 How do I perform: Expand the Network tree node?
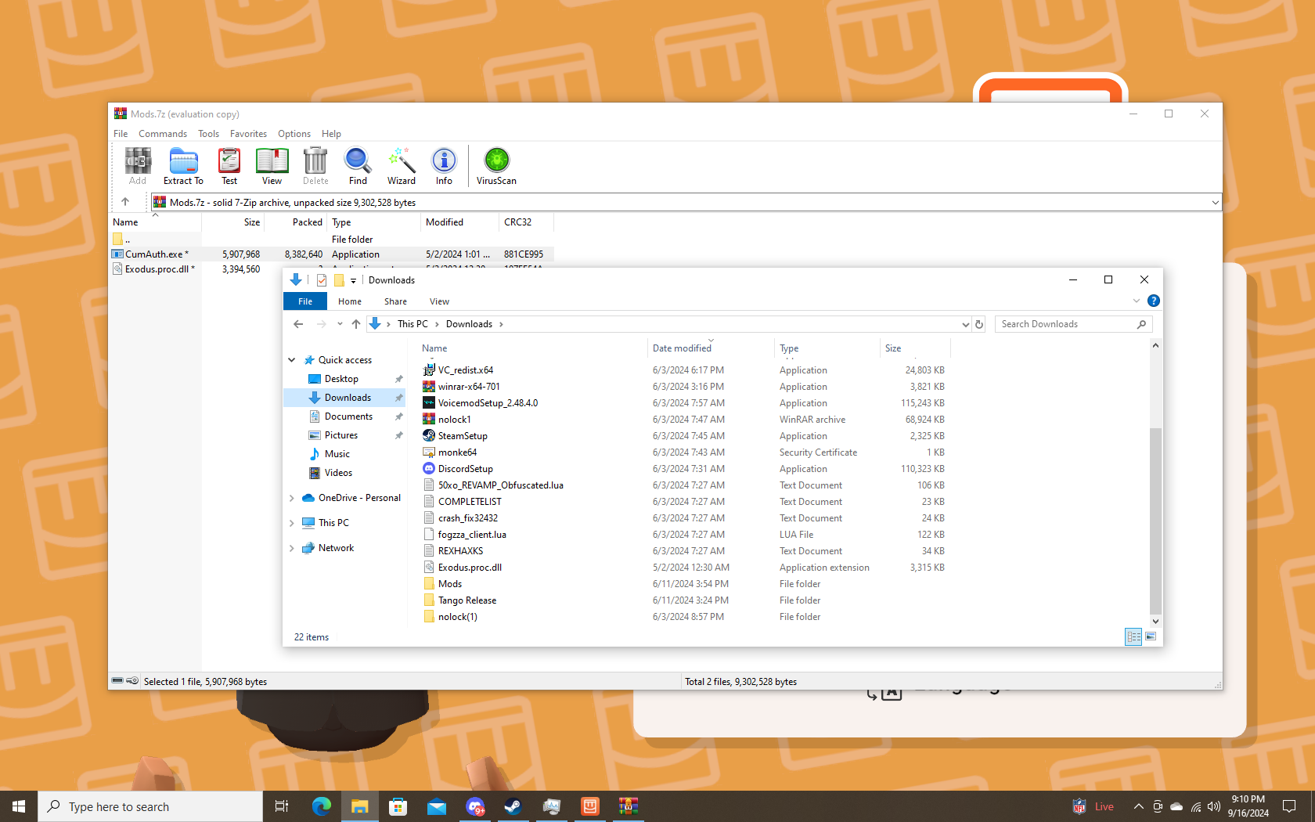tap(292, 548)
